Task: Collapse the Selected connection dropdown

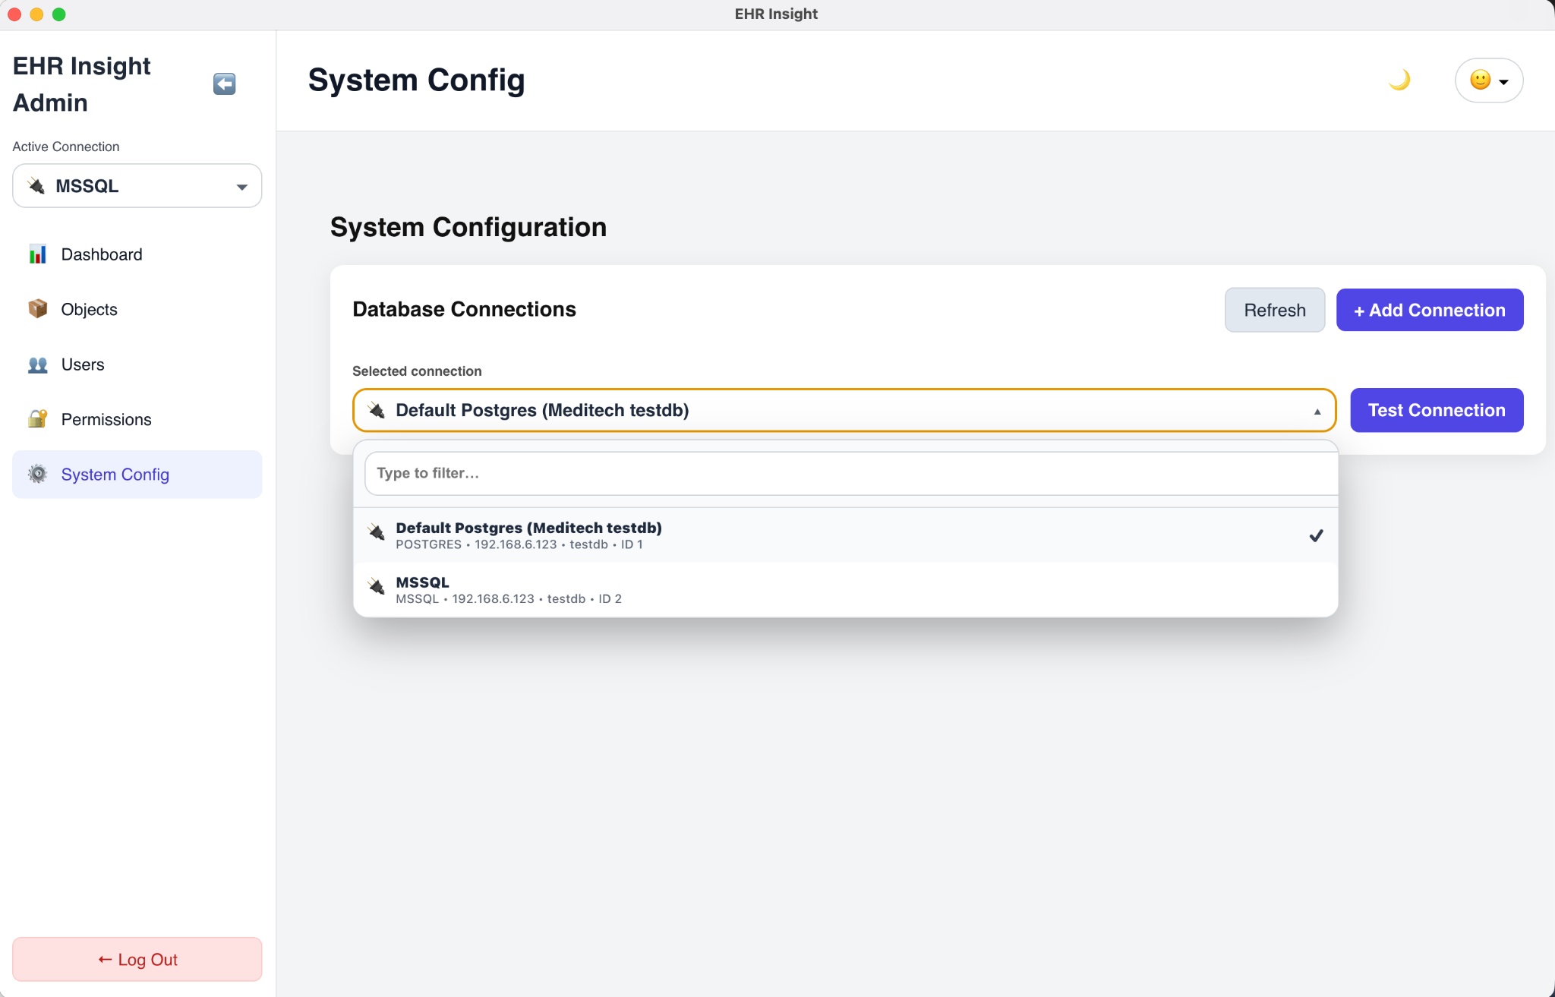Action: [x=1317, y=411]
